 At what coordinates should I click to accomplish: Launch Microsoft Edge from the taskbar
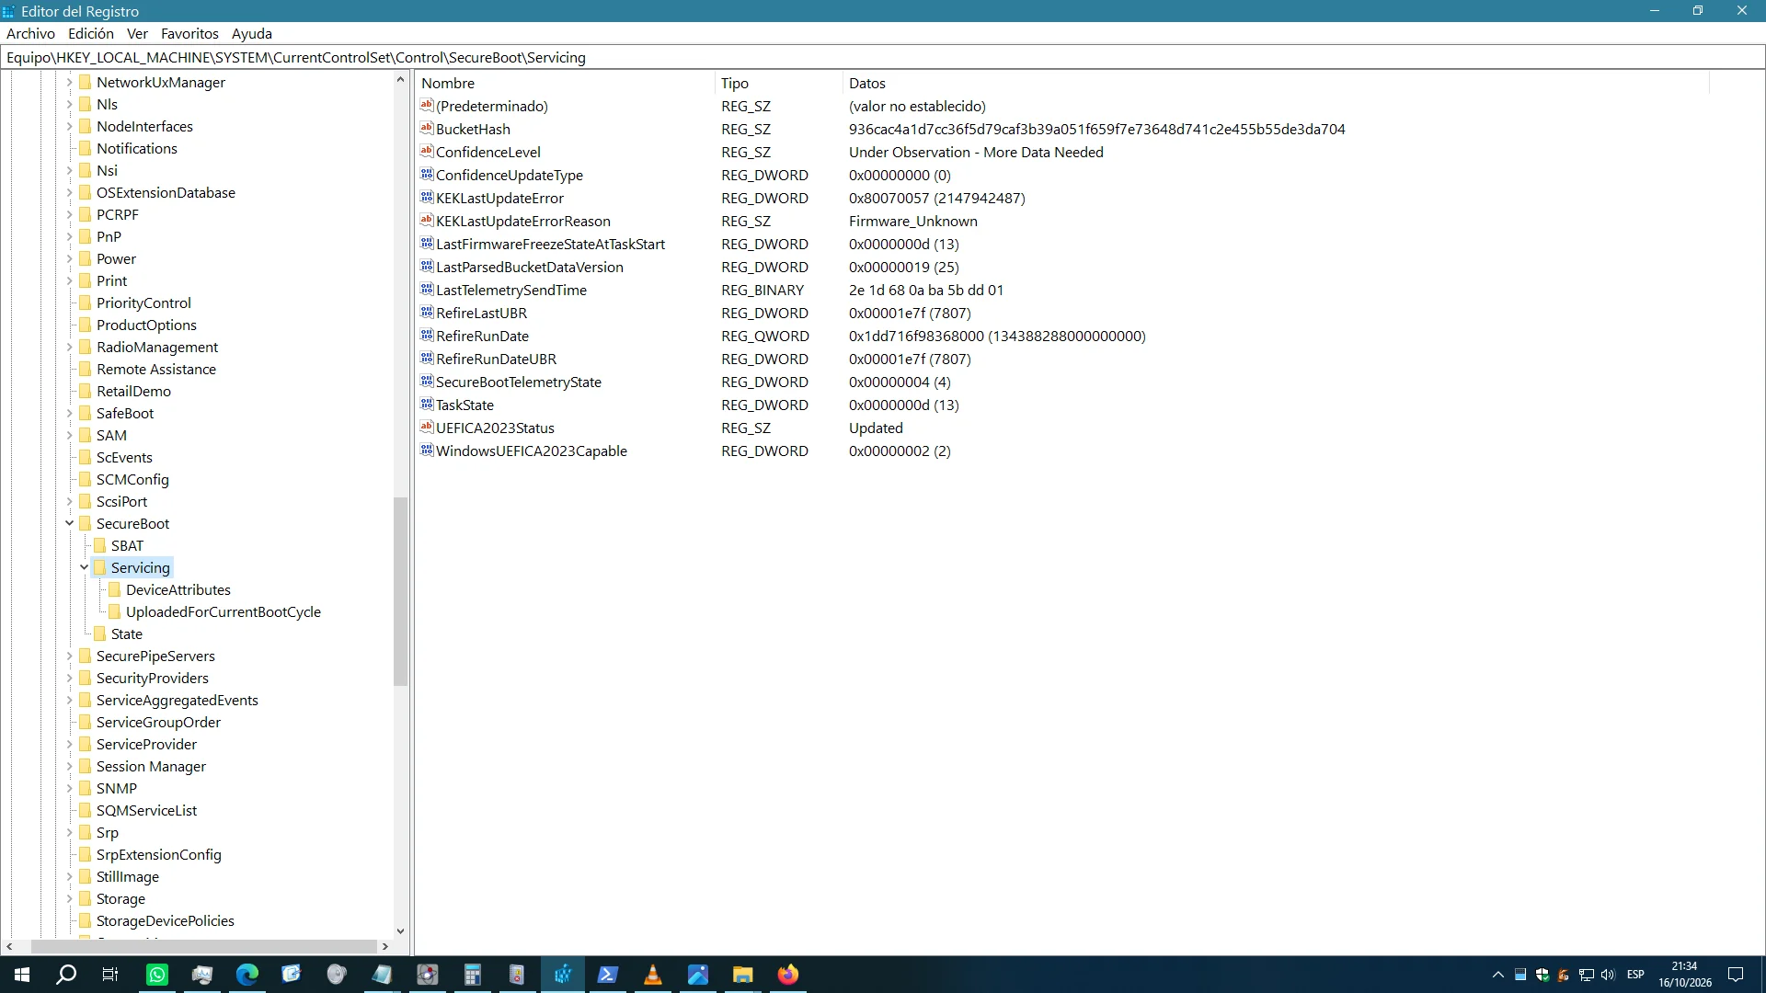pyautogui.click(x=247, y=975)
